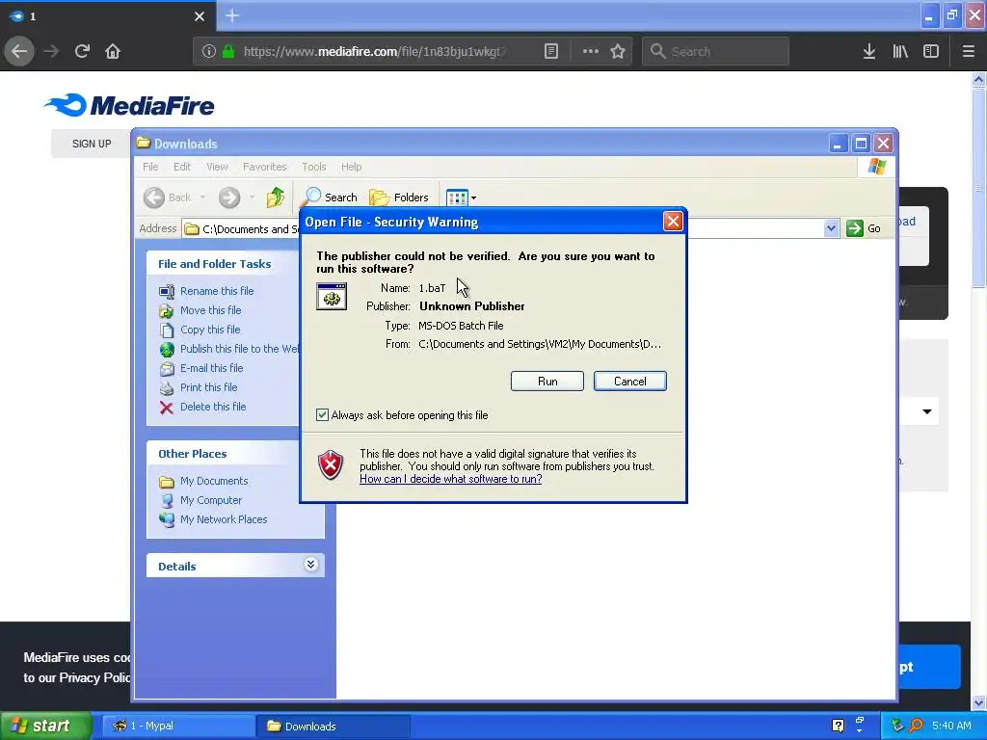
Task: Click Back in the Downloads window
Action: [168, 198]
